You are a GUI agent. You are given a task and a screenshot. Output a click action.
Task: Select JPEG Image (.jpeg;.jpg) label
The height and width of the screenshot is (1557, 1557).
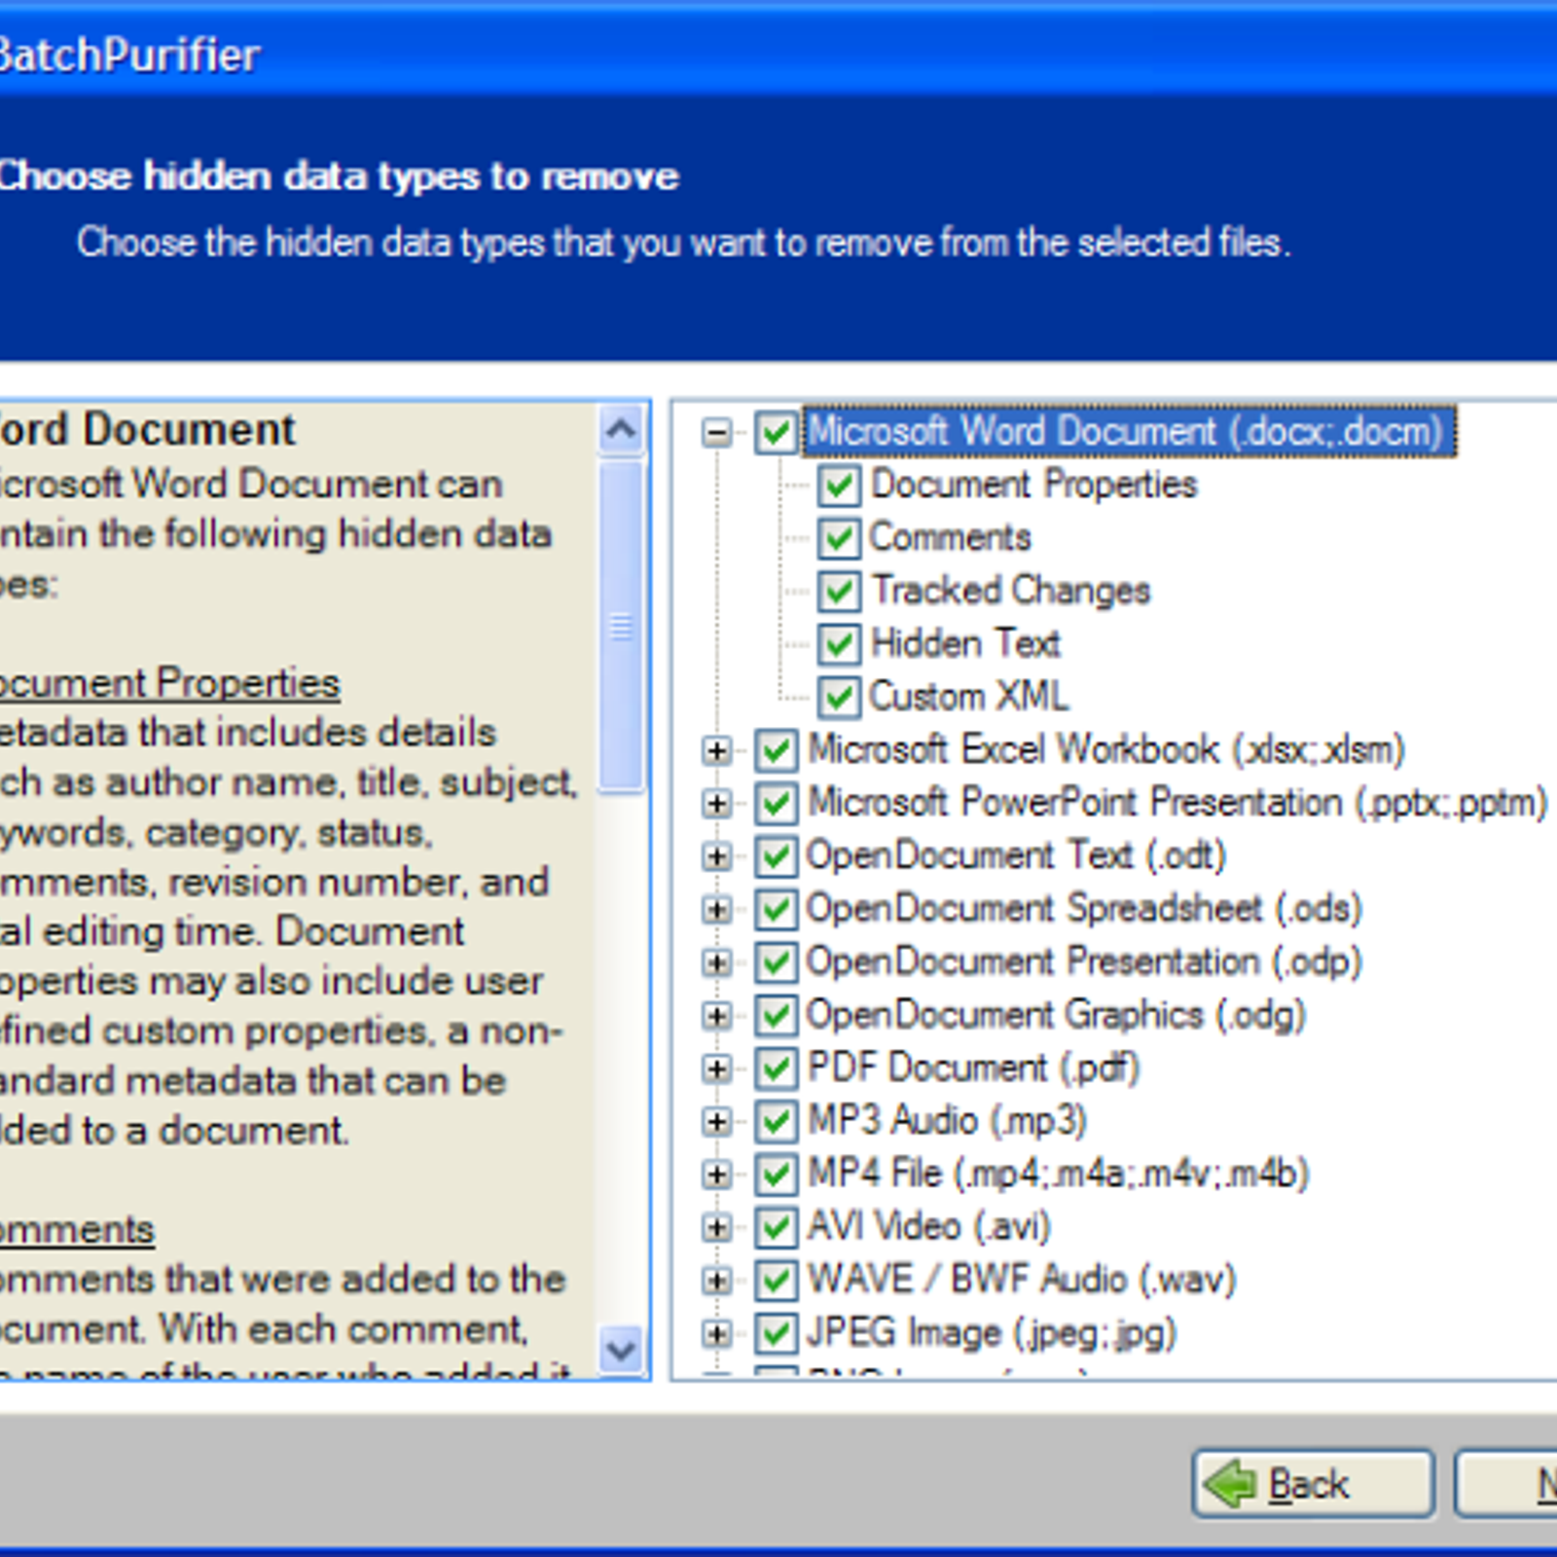[x=992, y=1333]
